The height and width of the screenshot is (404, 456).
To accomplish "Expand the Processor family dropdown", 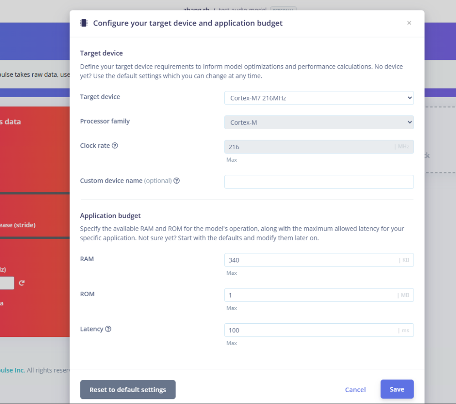I will [319, 122].
